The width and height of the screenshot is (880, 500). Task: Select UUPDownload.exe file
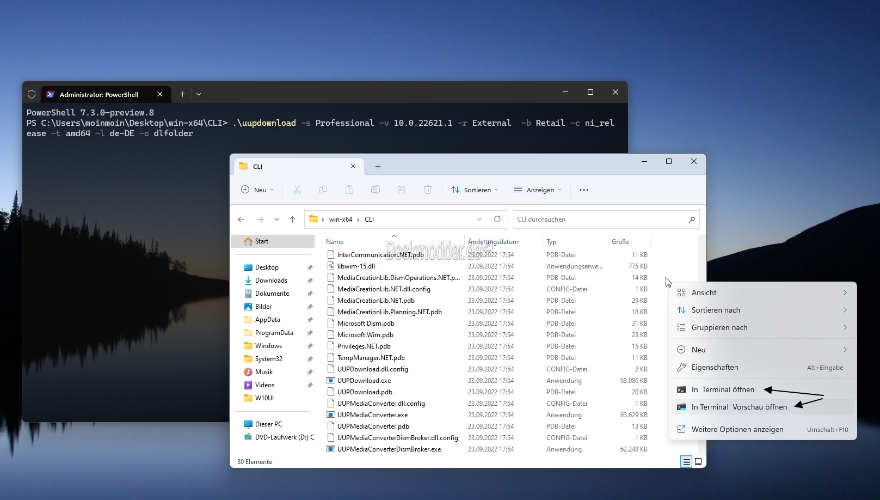(x=364, y=381)
